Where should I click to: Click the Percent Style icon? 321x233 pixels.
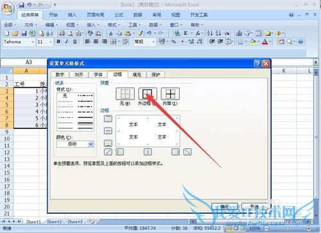click(x=174, y=42)
